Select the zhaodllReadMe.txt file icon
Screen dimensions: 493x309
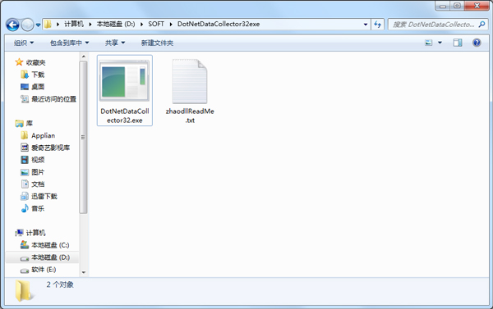(x=189, y=81)
